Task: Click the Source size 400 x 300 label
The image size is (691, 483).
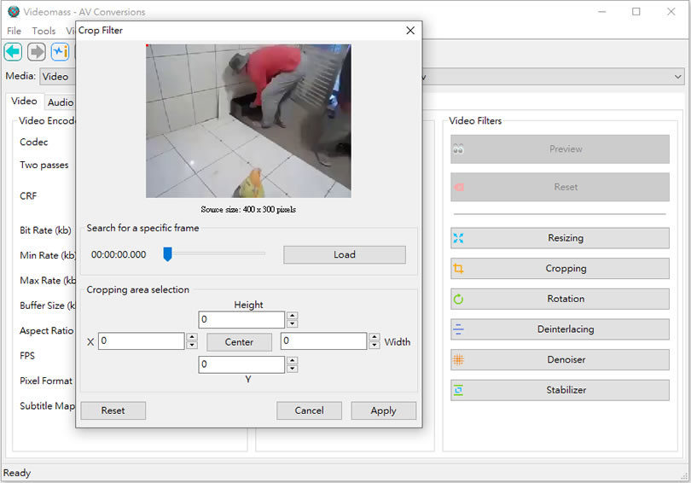Action: [x=248, y=209]
